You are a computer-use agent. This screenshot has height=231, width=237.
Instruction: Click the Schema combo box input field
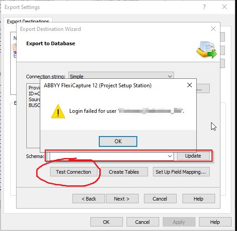coord(109,156)
